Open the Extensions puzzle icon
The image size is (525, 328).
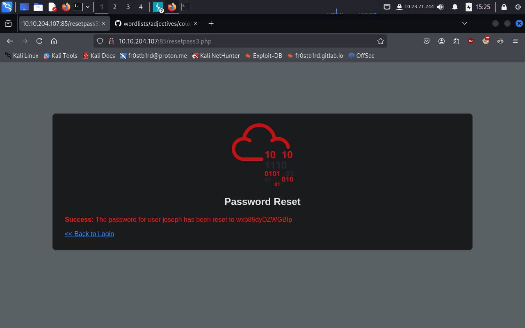pyautogui.click(x=456, y=41)
